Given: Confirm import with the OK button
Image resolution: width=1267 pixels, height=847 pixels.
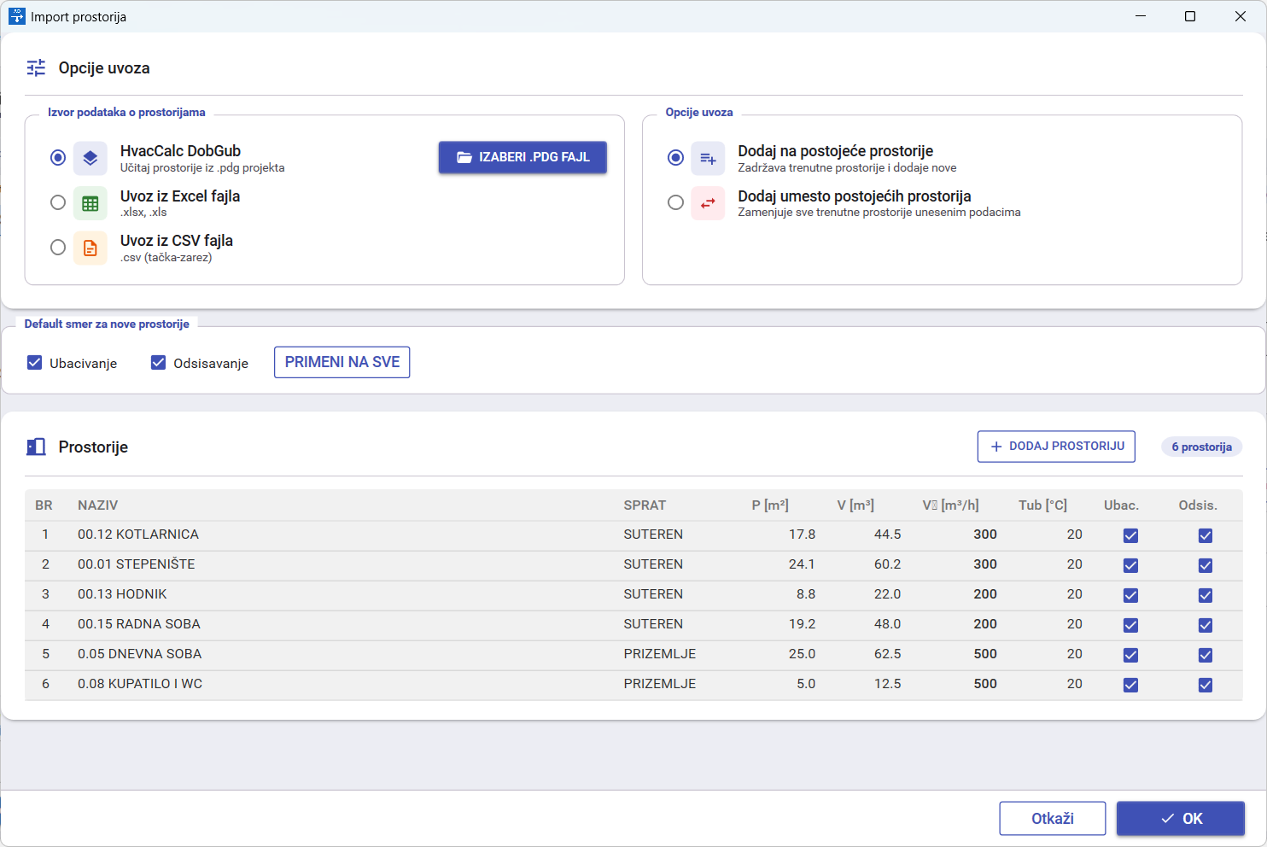Looking at the screenshot, I should tap(1181, 819).
